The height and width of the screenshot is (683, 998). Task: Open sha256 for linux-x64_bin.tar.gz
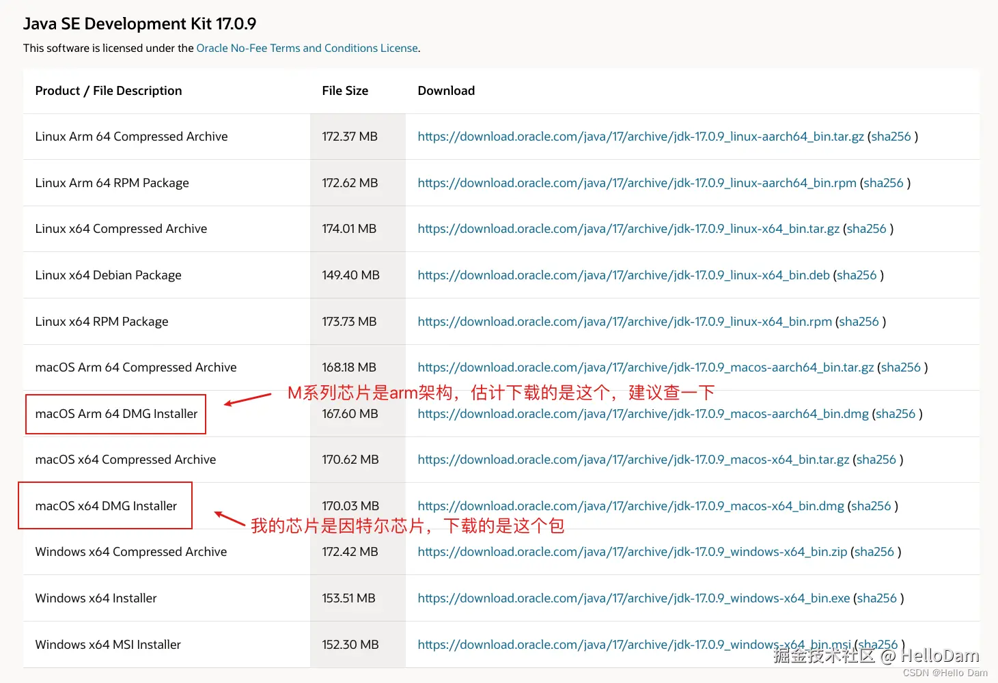tap(866, 229)
